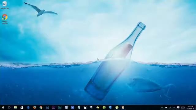Open File Explorer from the taskbar
Image resolution: width=196 pixels, height=110 pixels.
click(x=16, y=107)
